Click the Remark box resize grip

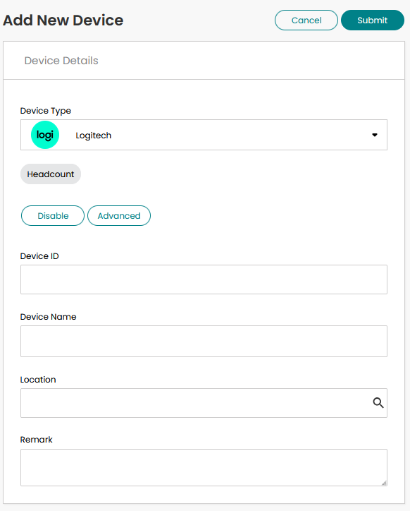384,483
